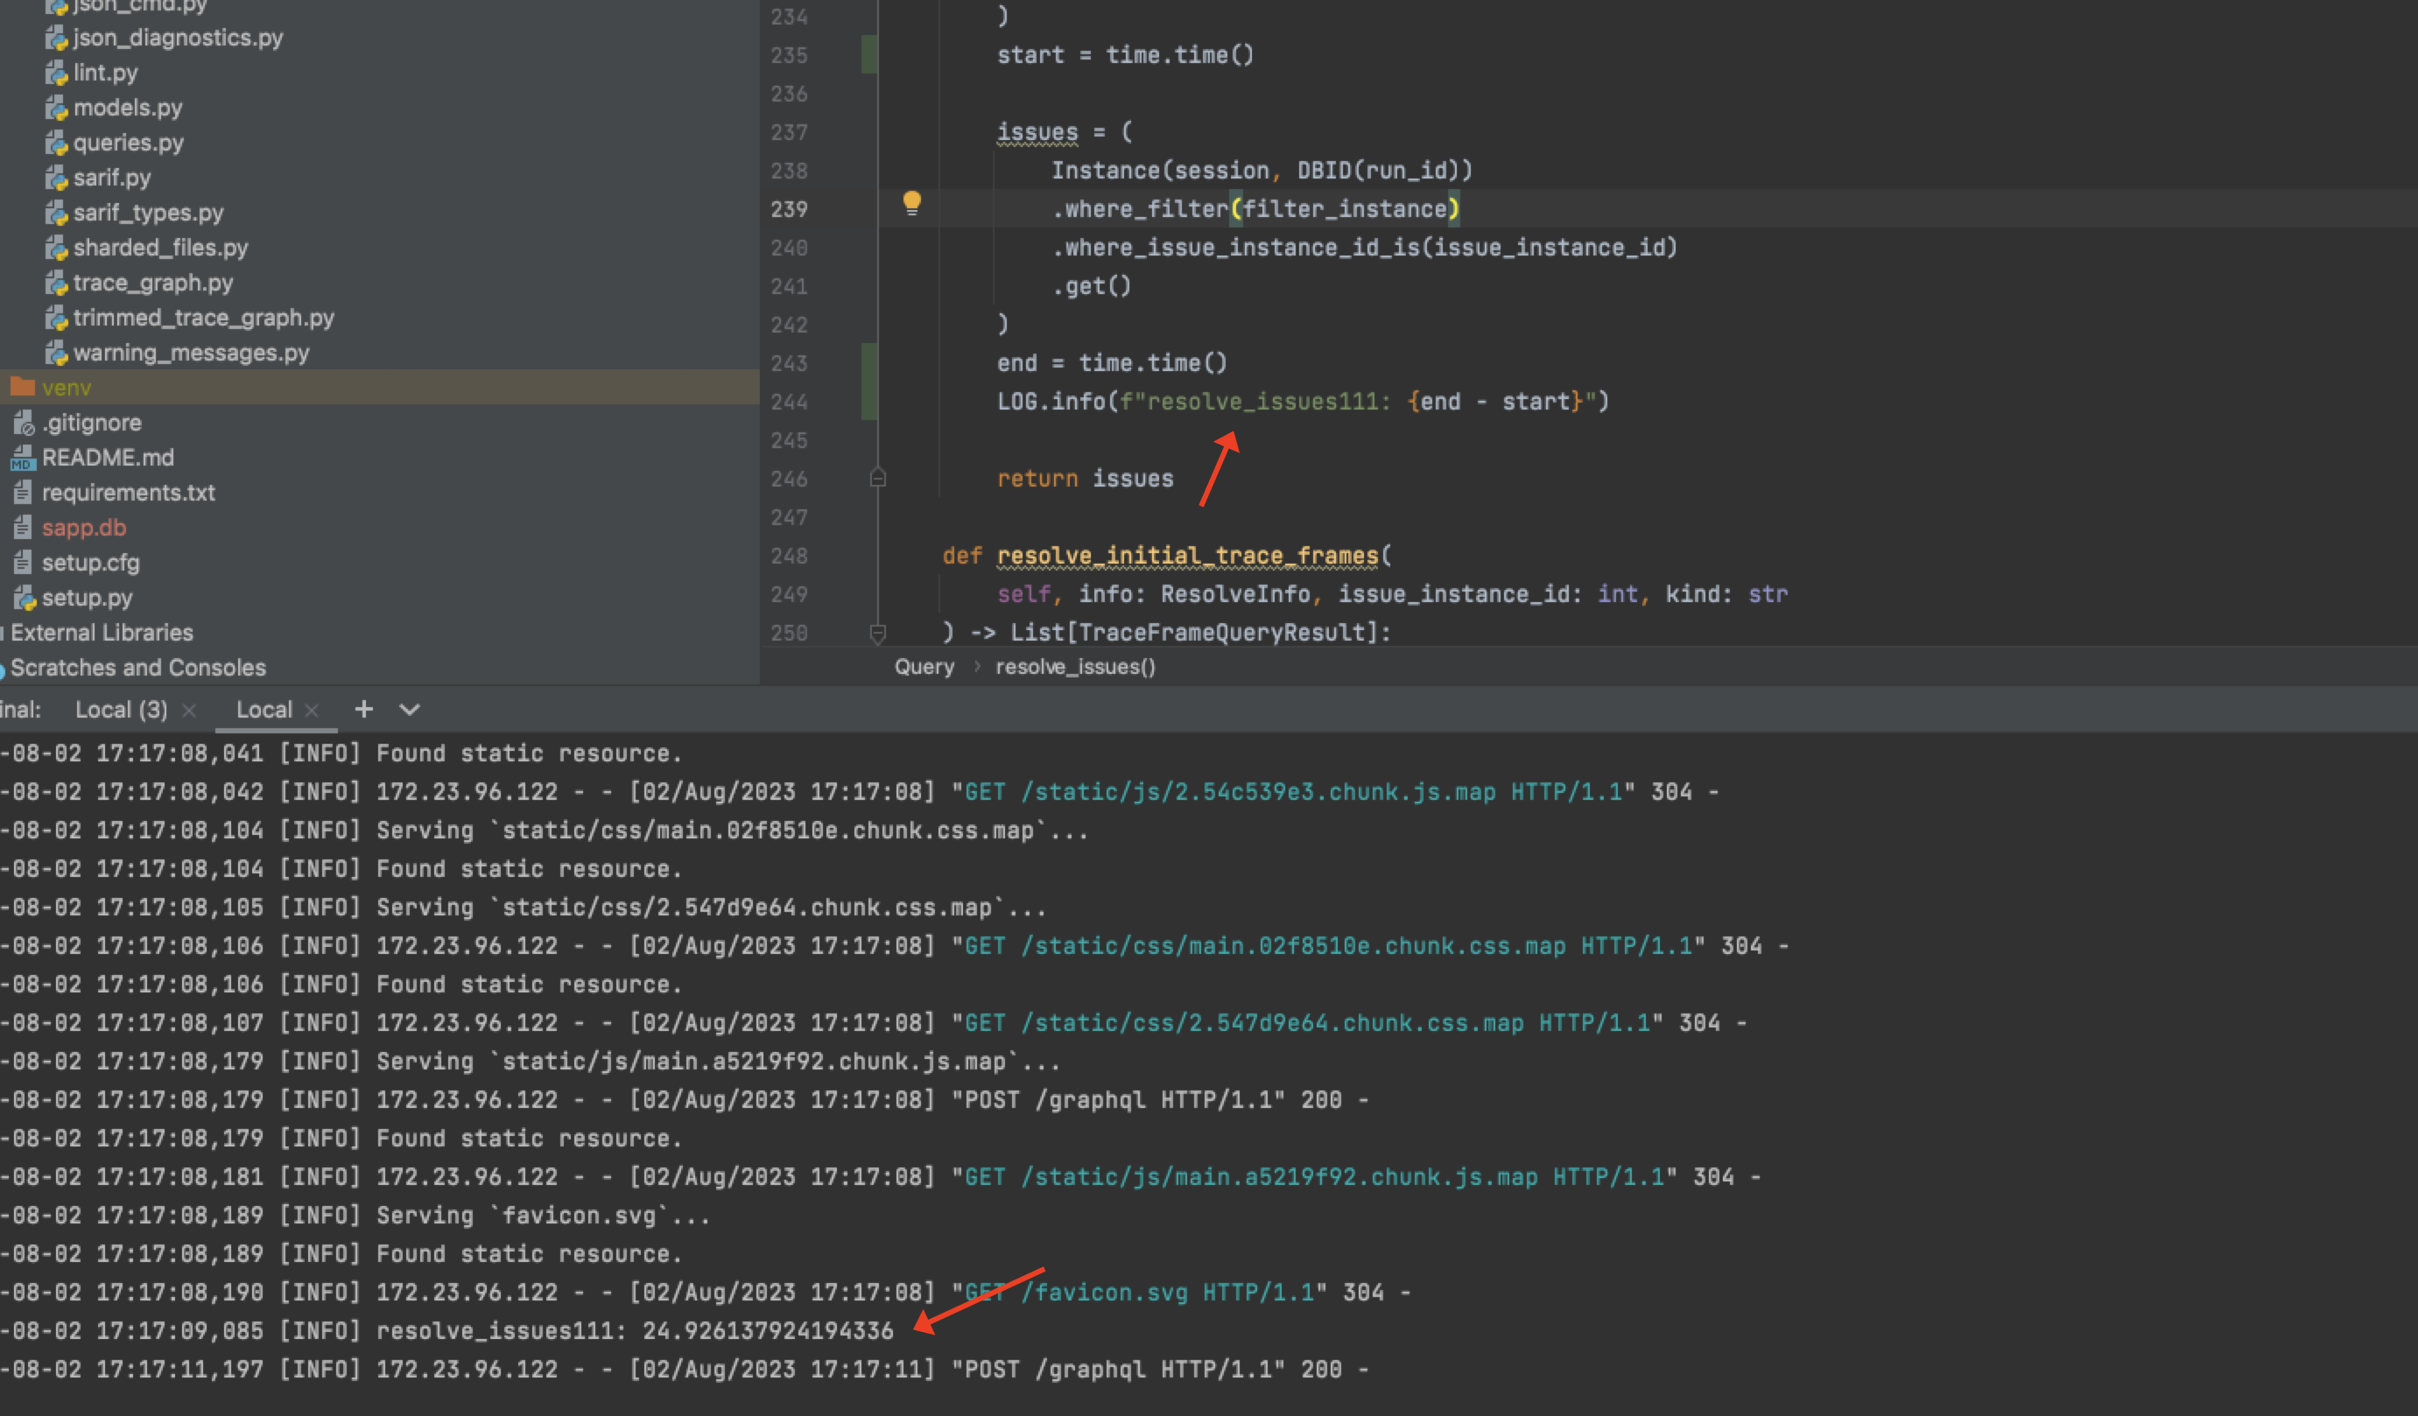Click the green change marker beside line 243
Viewport: 2418px width, 1416px height.
coord(868,362)
